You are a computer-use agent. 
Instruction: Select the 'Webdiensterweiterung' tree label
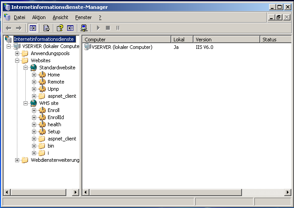pos(55,160)
